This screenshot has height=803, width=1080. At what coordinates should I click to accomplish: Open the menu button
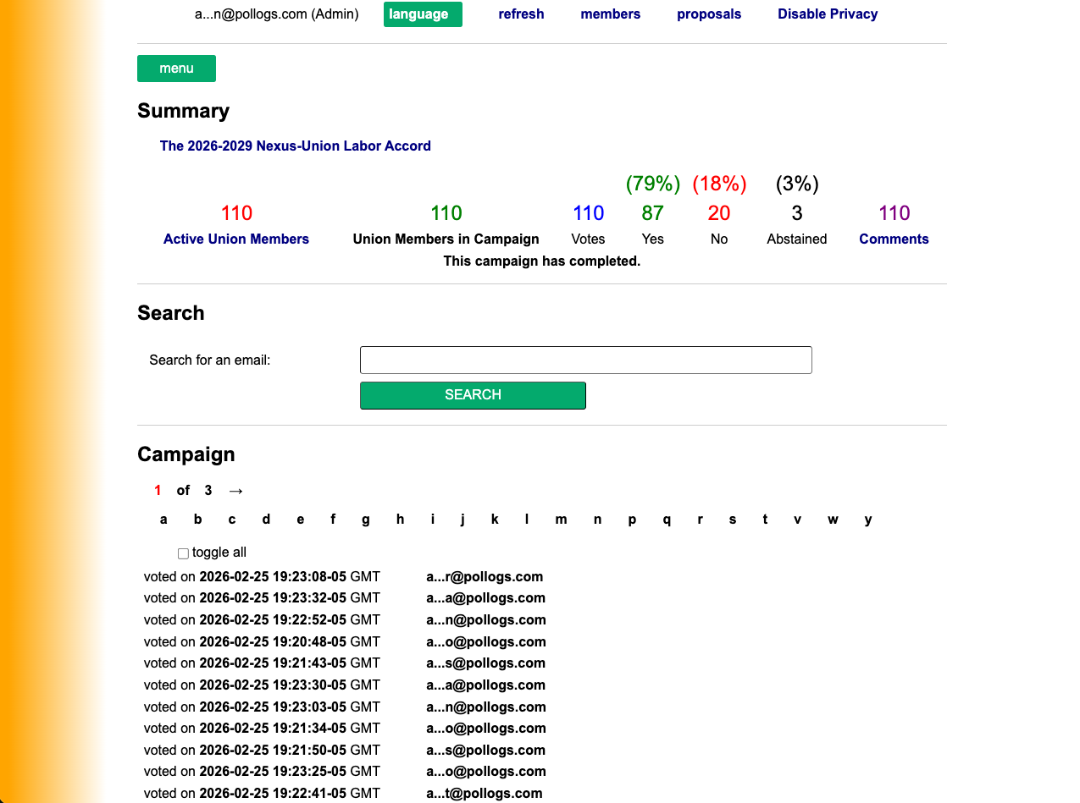[176, 69]
